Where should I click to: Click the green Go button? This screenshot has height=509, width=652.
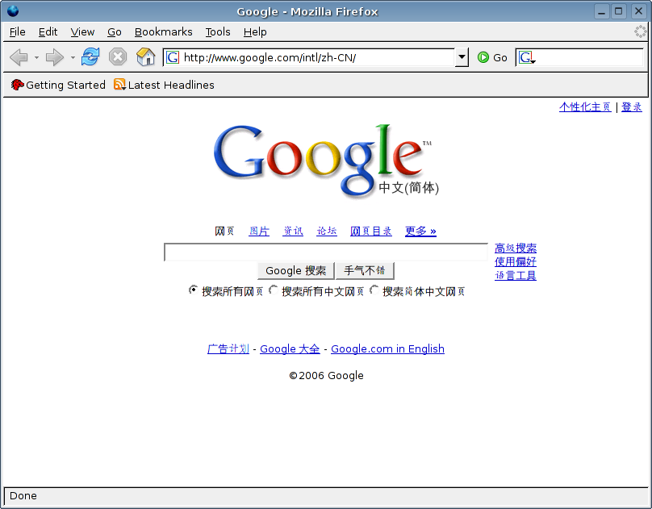click(492, 57)
